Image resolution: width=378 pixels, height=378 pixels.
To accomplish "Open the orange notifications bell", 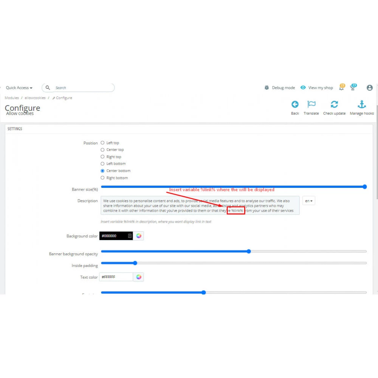I will tap(342, 87).
